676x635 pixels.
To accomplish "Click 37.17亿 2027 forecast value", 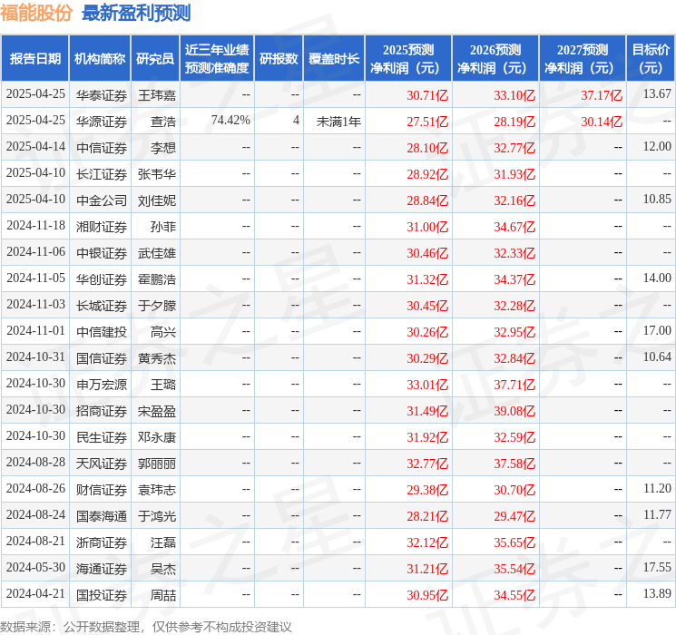I will (x=602, y=95).
